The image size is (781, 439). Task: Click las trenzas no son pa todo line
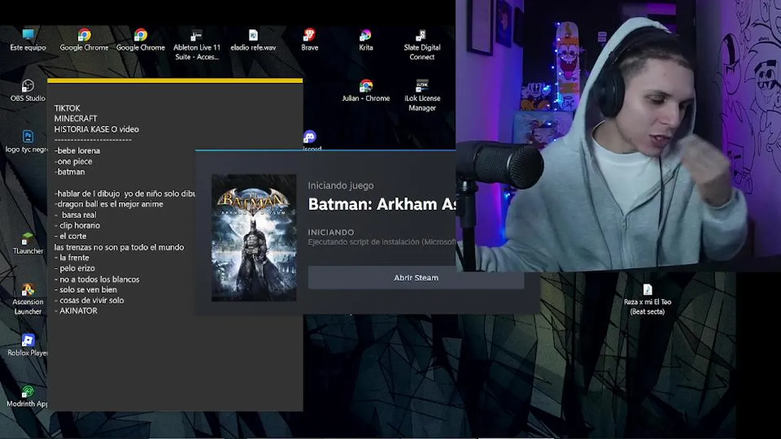(x=119, y=247)
